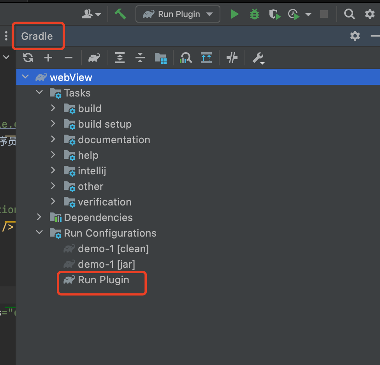Open Gradle build tool settings wrench
Viewport: 380px width, 365px height.
click(258, 58)
